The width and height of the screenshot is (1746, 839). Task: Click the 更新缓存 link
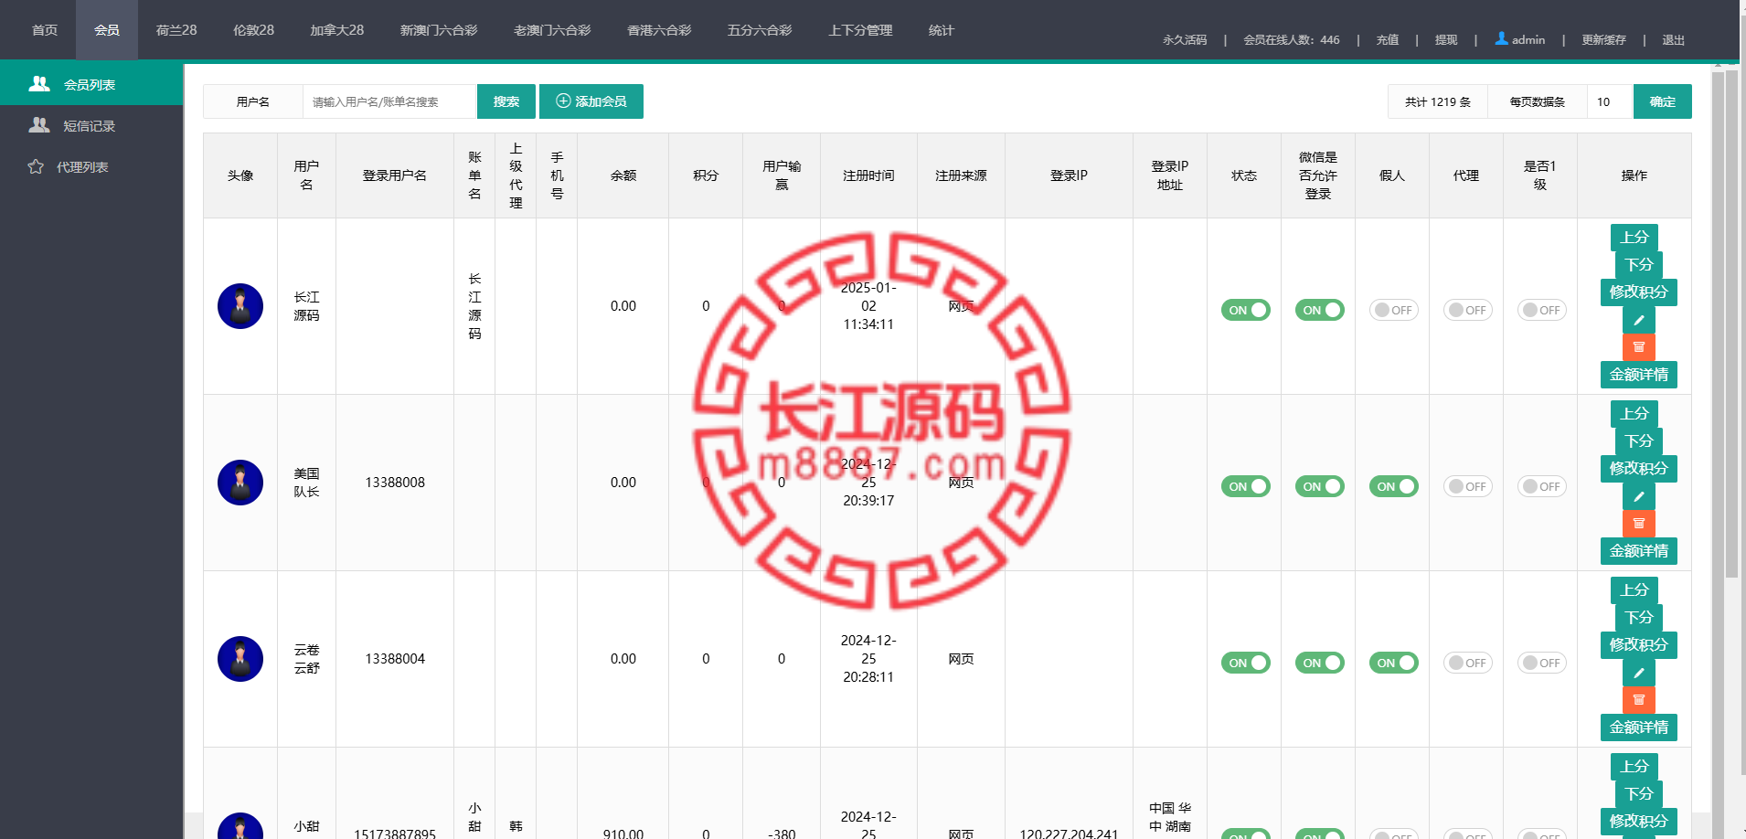pyautogui.click(x=1603, y=40)
